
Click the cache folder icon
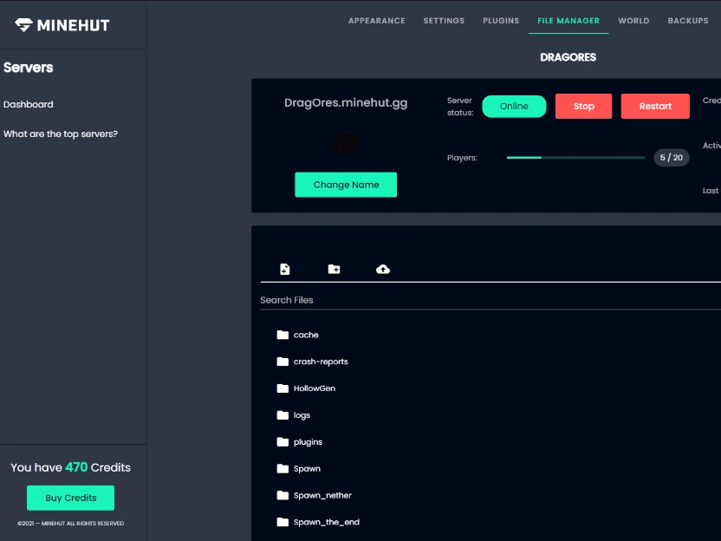click(x=283, y=335)
